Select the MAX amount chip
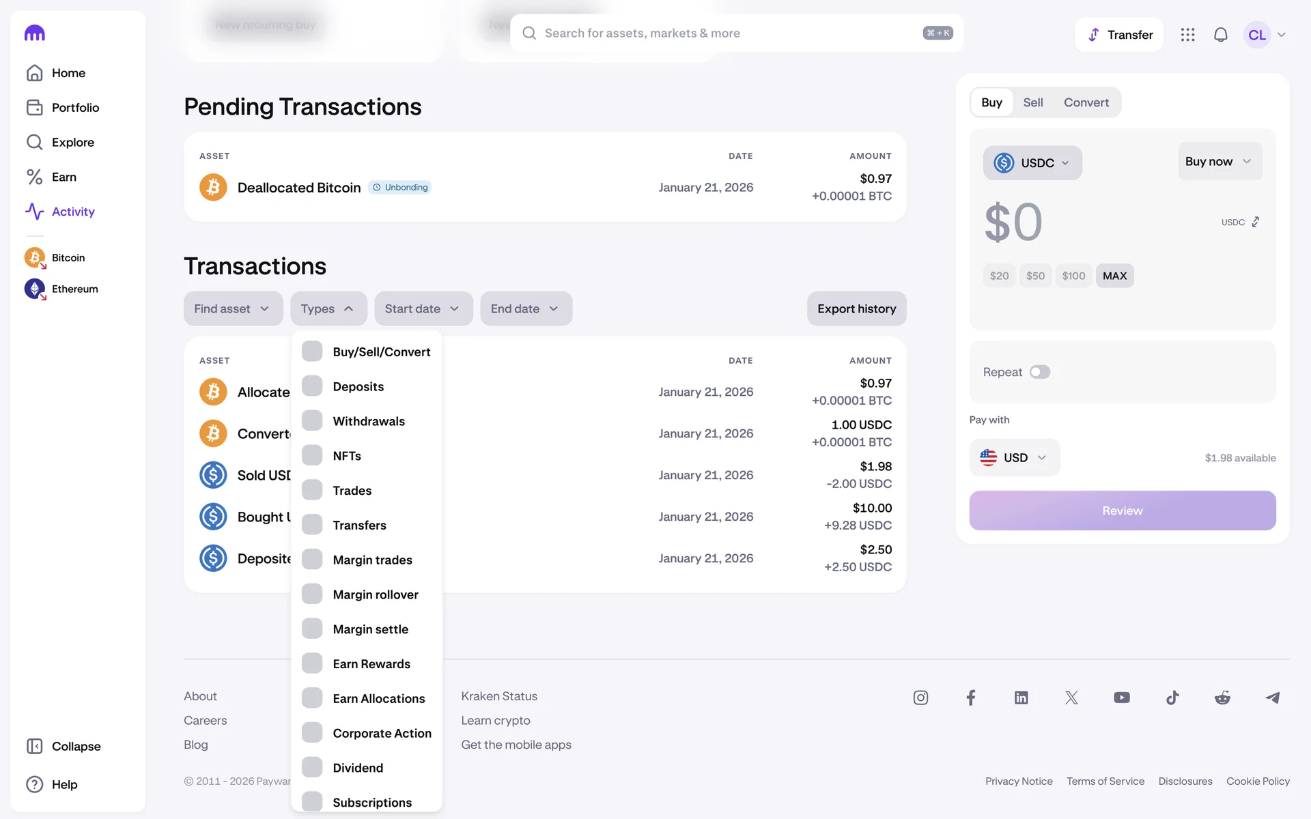 1114,276
